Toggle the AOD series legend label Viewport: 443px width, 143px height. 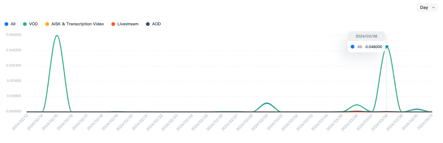coord(156,24)
